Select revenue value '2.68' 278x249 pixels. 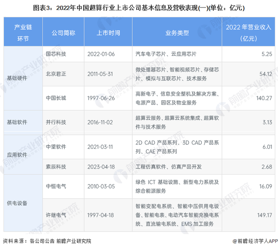point(266,167)
